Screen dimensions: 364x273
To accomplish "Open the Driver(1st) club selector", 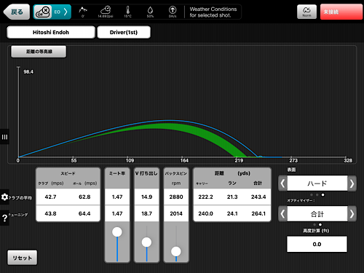I will (x=124, y=32).
